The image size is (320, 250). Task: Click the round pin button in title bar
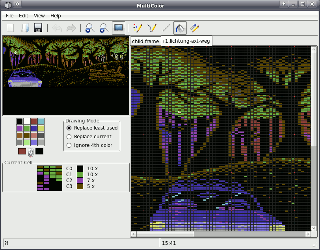[x=17, y=4]
